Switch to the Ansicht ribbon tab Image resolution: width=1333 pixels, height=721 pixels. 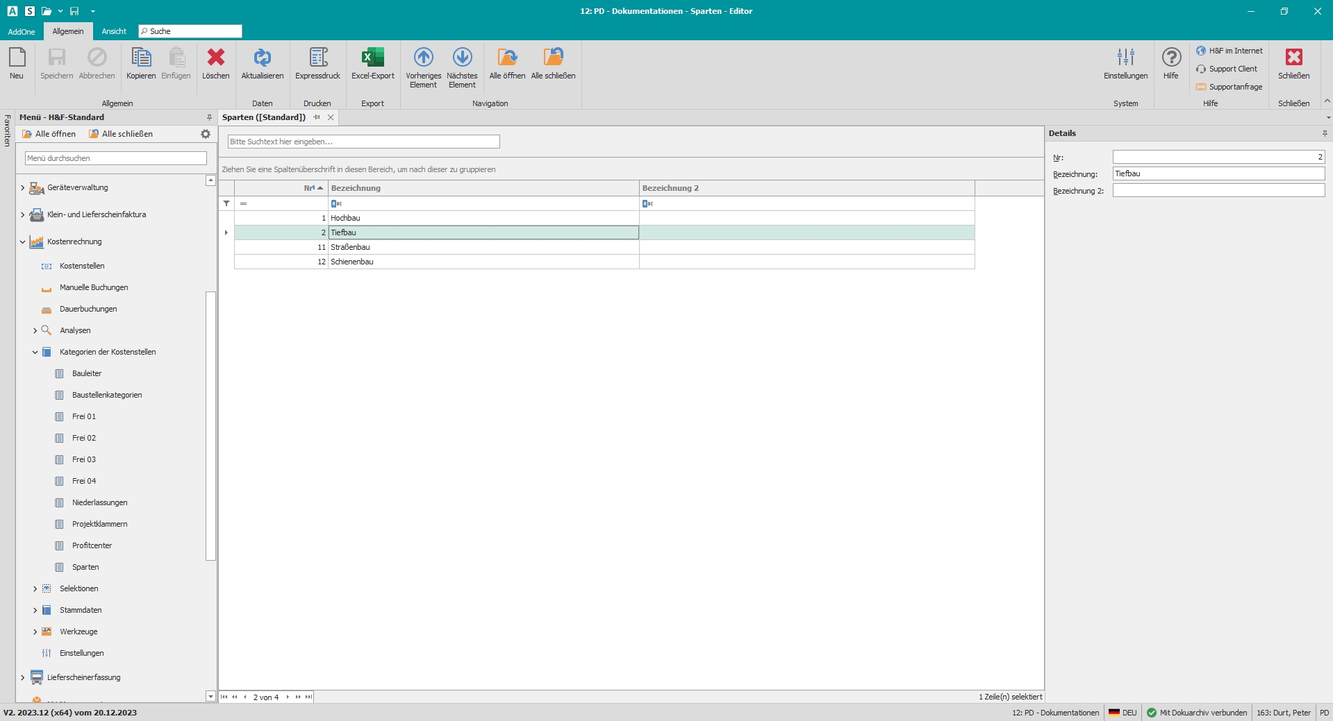click(114, 31)
